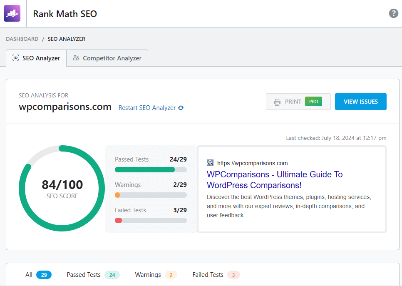Go to Dashboard breadcrumb link
The width and height of the screenshot is (402, 286).
tap(22, 39)
